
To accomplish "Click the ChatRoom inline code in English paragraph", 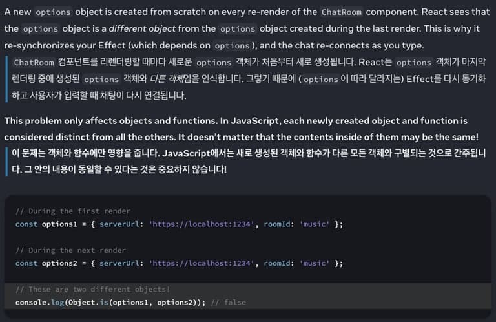I will [342, 12].
